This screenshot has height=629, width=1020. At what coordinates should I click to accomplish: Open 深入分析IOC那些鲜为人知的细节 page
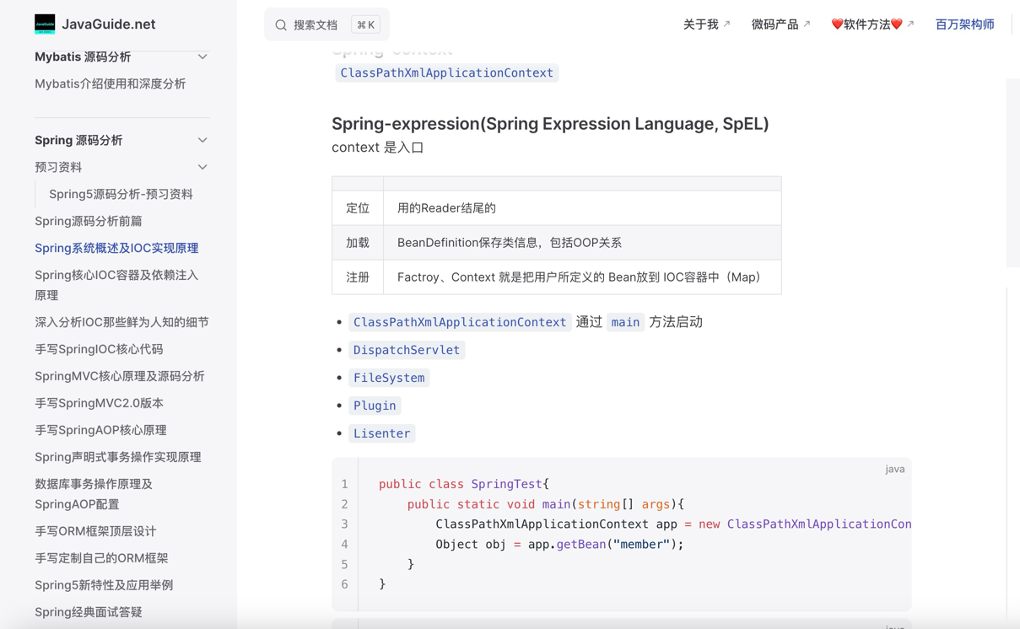(x=121, y=322)
